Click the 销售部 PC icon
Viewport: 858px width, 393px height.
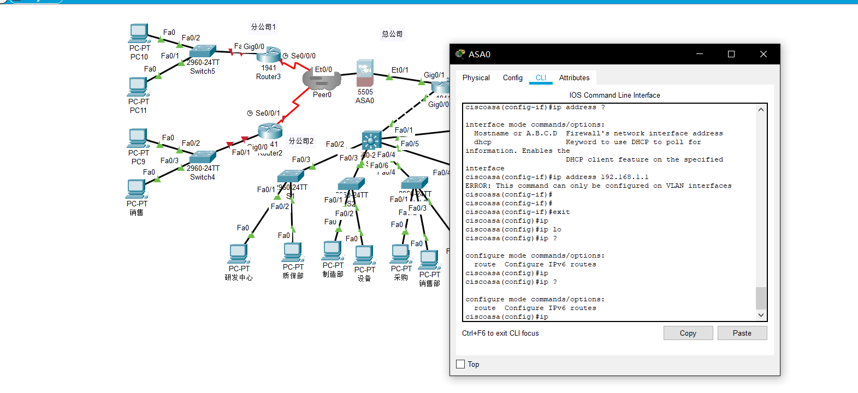click(x=429, y=260)
